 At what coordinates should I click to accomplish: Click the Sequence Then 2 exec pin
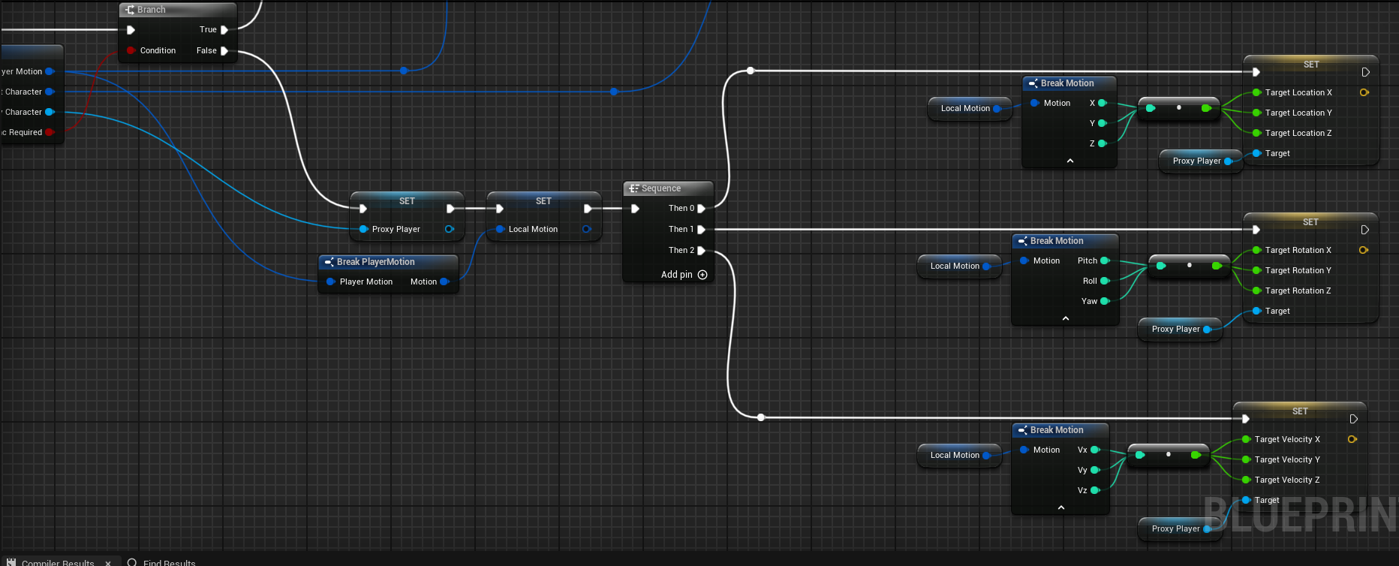point(701,251)
